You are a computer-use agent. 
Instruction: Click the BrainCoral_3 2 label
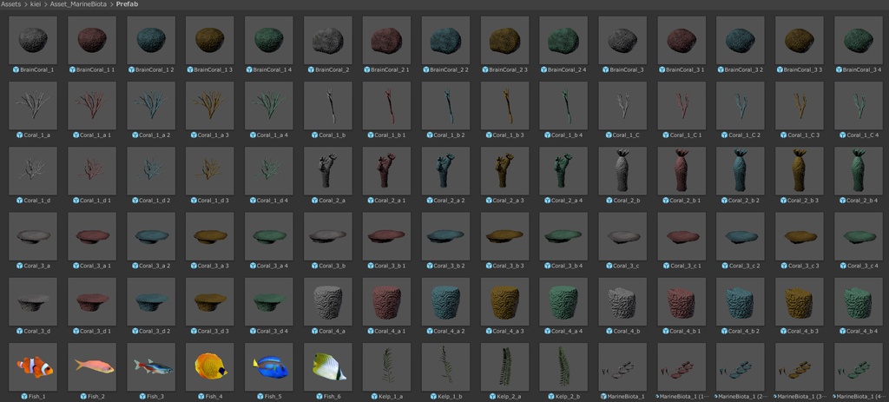[x=744, y=69]
